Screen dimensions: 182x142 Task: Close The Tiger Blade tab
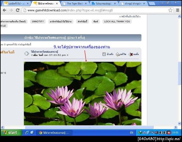pos(86,4)
